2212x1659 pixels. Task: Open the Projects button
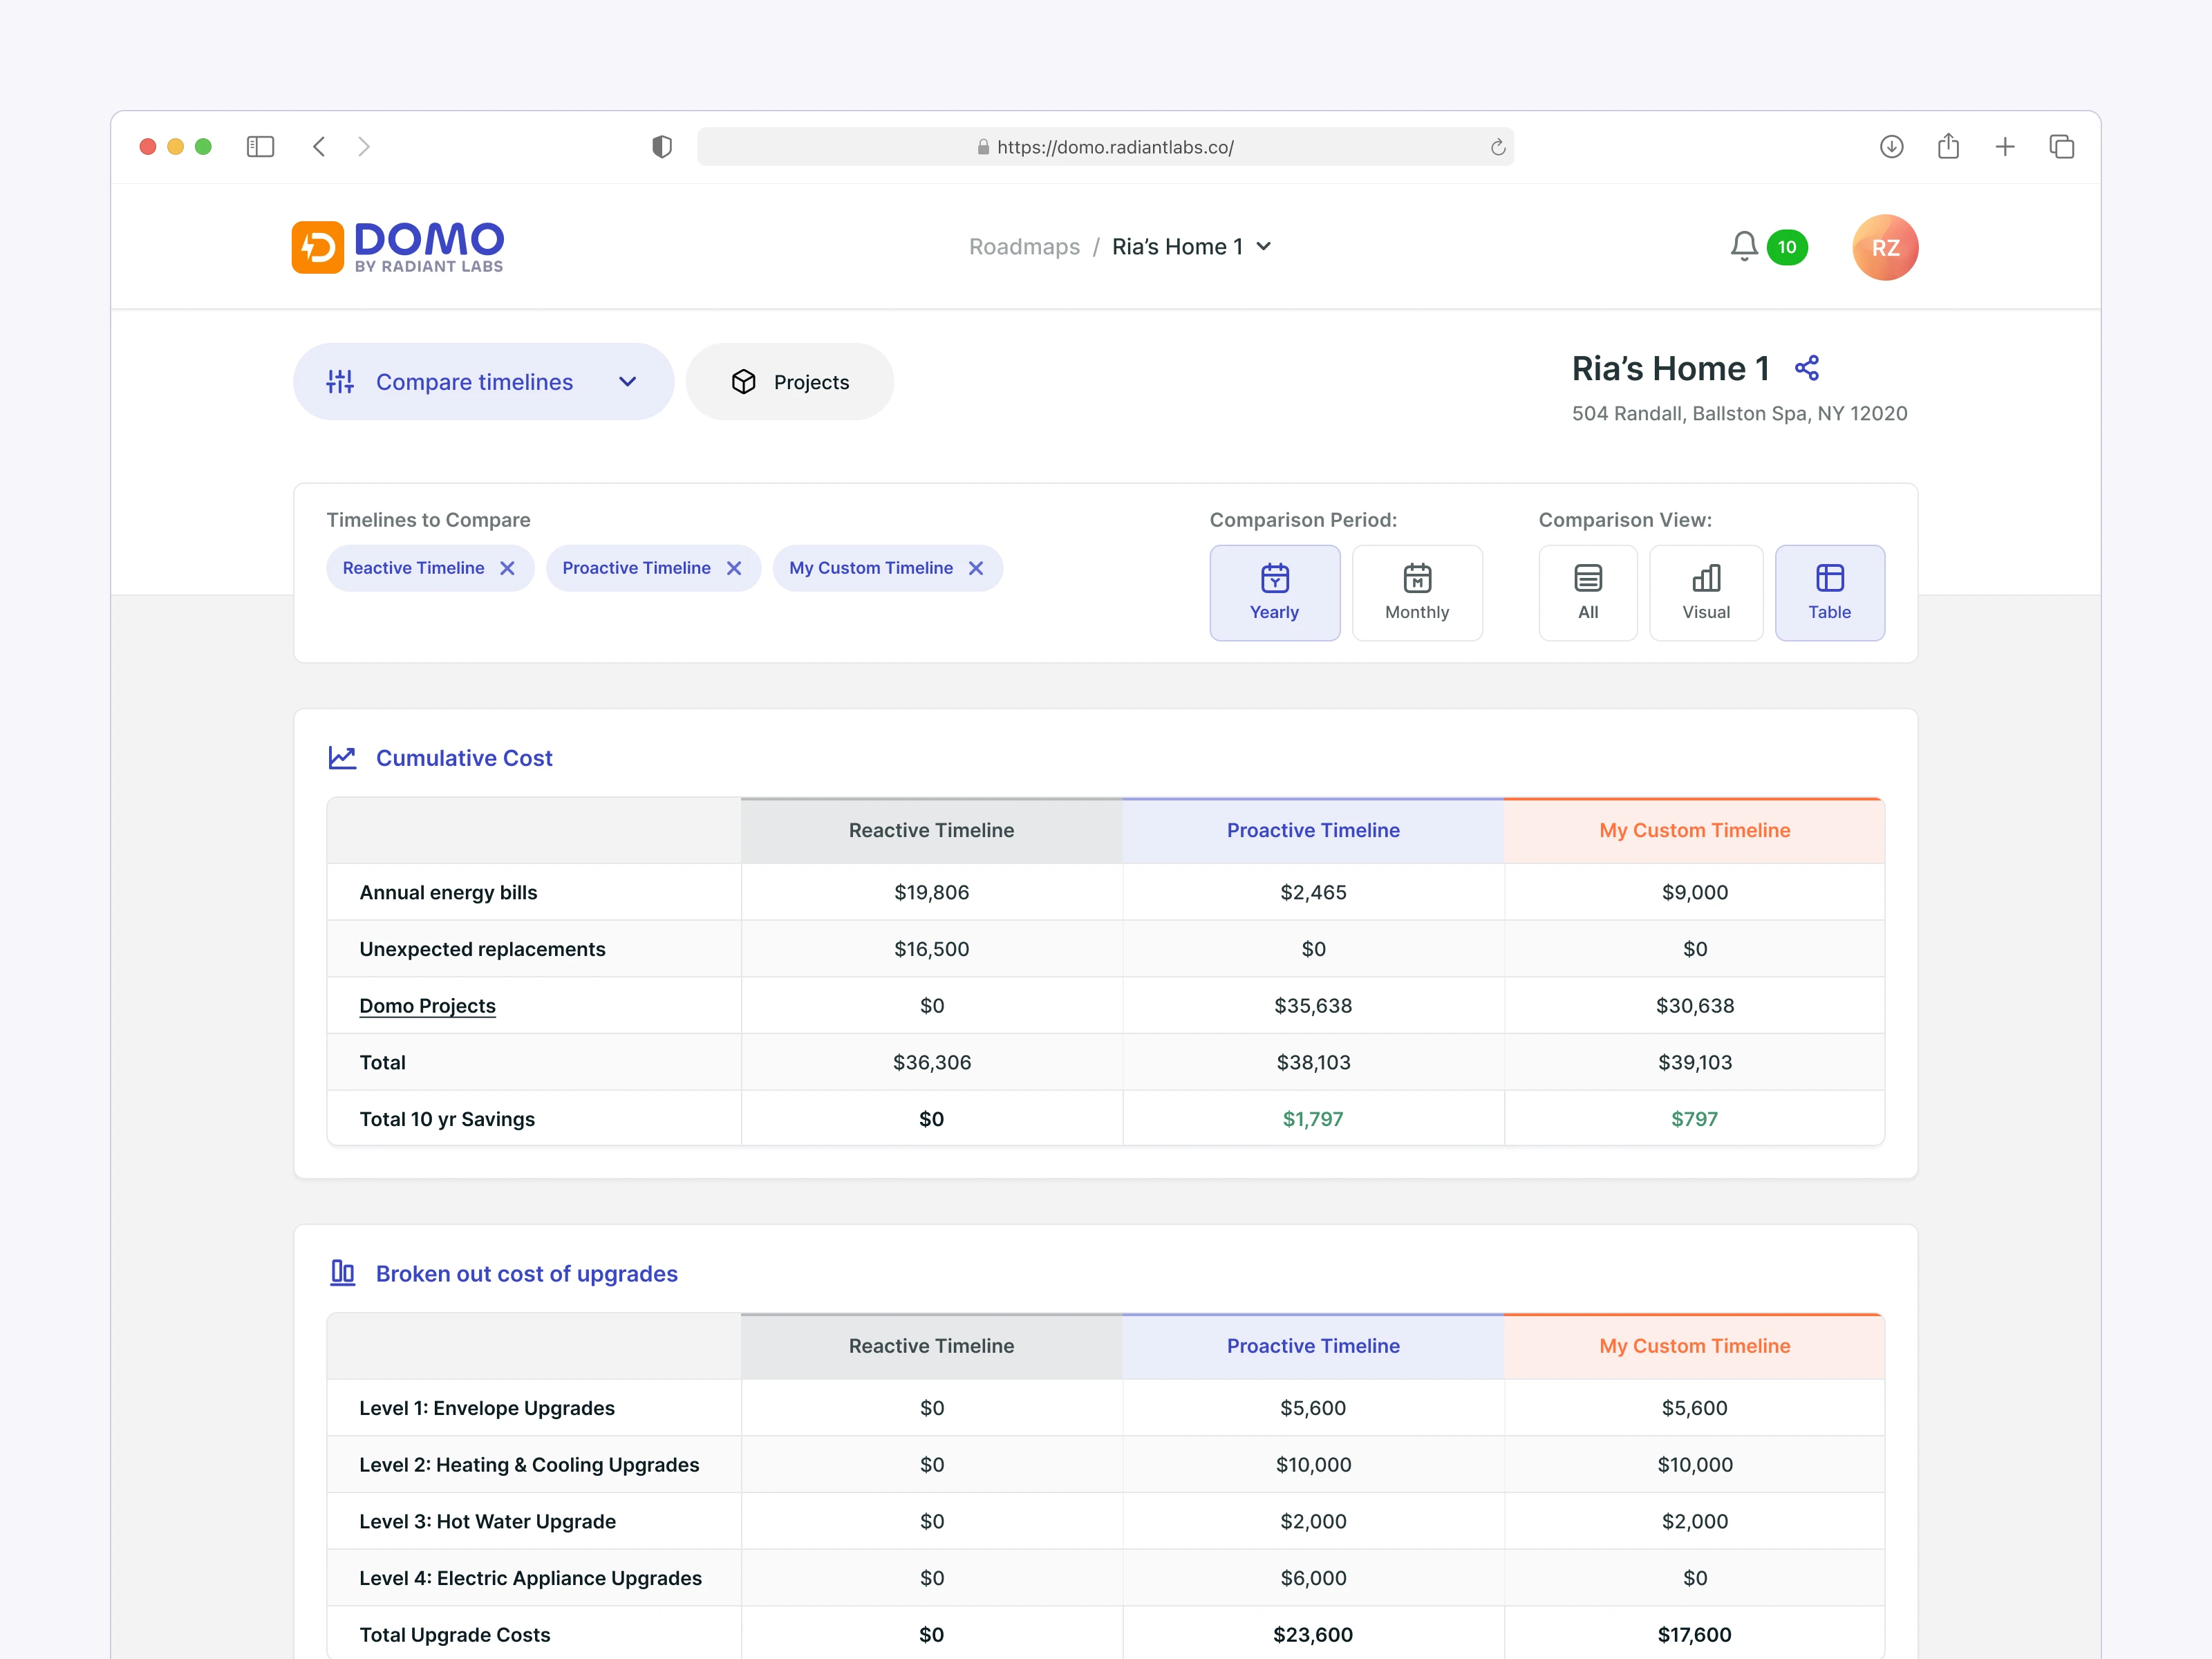pos(789,382)
